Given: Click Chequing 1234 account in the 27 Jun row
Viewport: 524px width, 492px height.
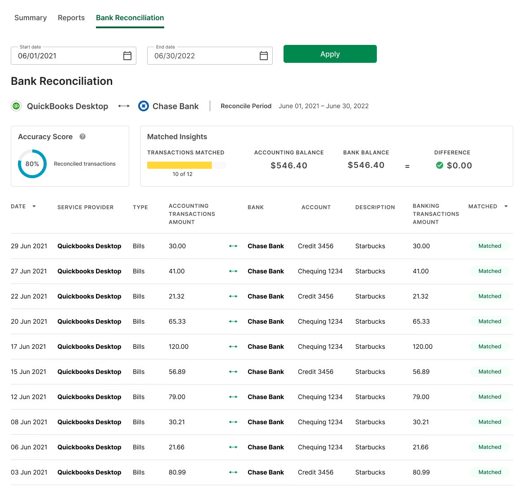Looking at the screenshot, I should click(320, 271).
